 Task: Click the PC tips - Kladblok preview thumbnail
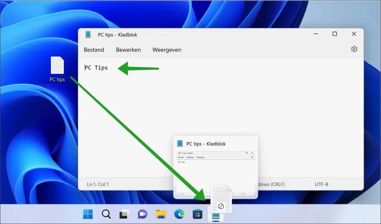point(215,173)
